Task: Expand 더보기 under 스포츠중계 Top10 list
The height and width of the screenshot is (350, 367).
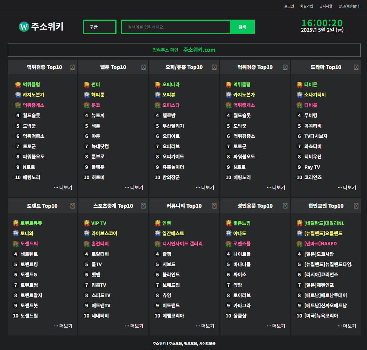Action: coord(134,326)
